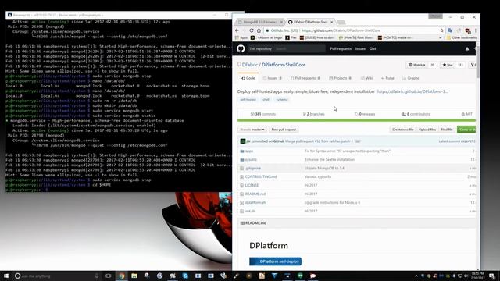The image size is (500, 281).
Task: Open the Watch dropdown button
Action: point(416,65)
